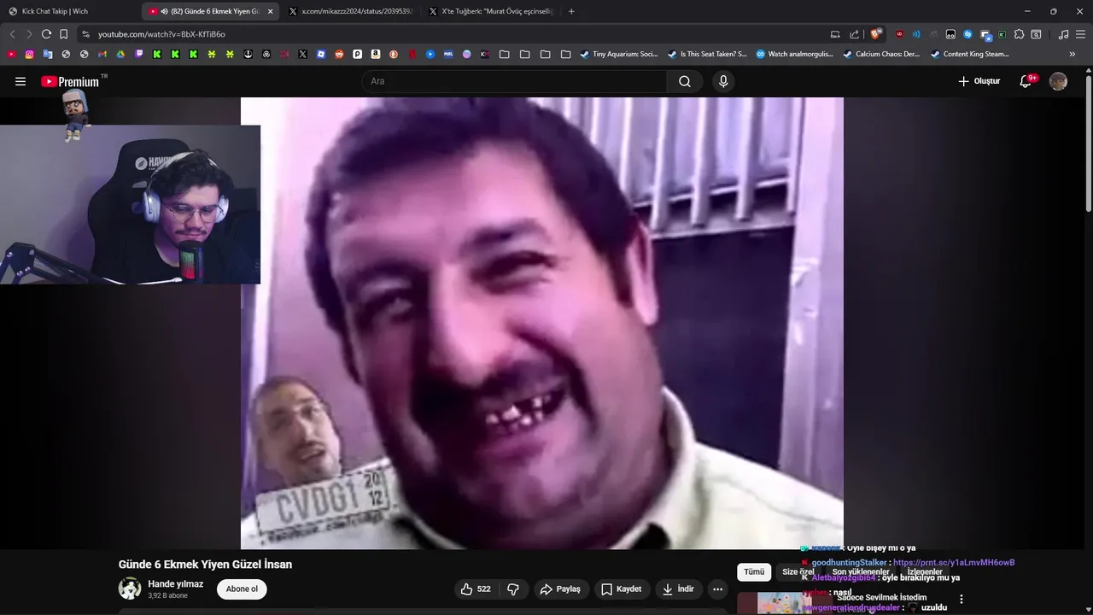This screenshot has height=615, width=1093.
Task: Open the Google Drive bookmark icon
Action: tap(120, 54)
